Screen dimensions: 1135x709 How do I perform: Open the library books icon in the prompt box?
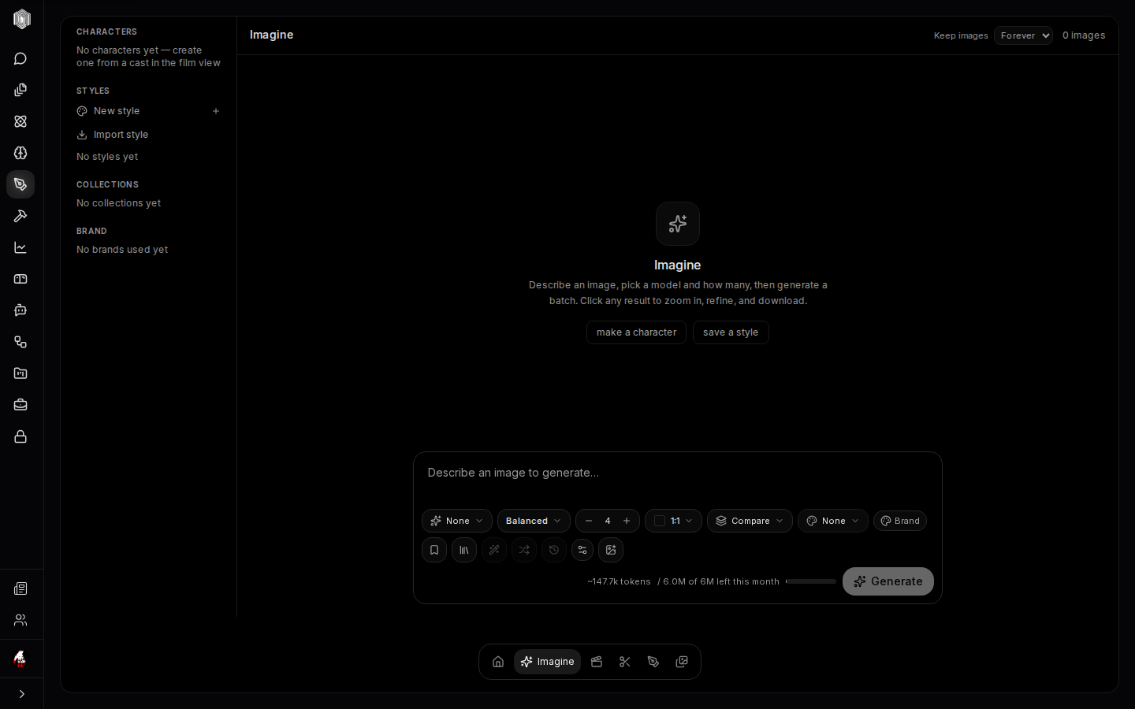point(464,550)
